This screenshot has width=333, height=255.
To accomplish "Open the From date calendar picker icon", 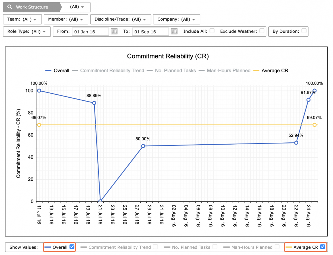I will [114, 31].
